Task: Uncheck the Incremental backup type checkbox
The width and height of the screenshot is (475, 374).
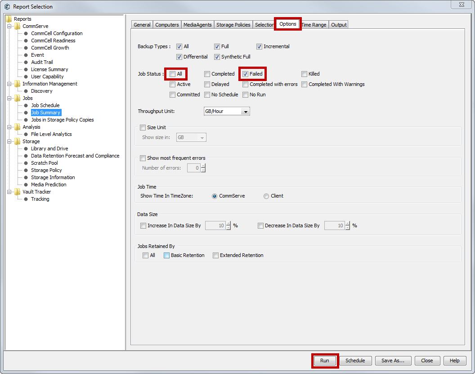Action: point(259,47)
